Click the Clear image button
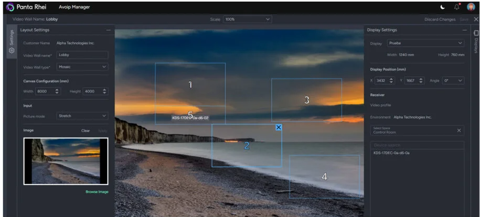 tap(86, 131)
